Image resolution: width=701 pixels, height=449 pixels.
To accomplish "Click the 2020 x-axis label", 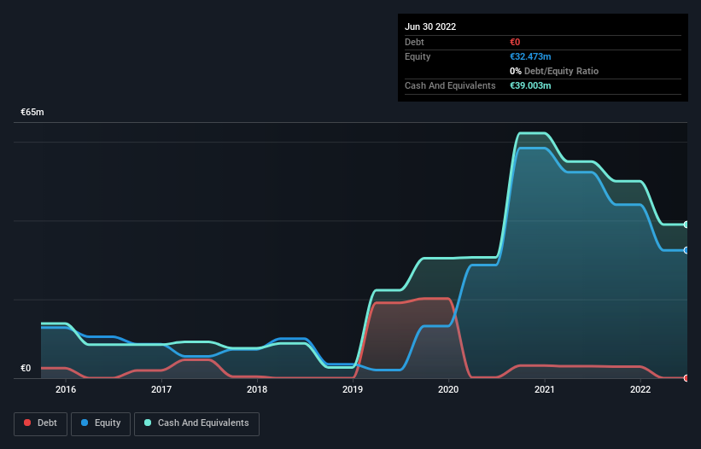I will pos(448,389).
